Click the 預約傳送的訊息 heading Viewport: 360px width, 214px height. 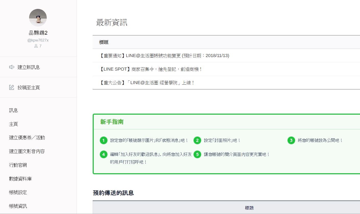pos(113,193)
